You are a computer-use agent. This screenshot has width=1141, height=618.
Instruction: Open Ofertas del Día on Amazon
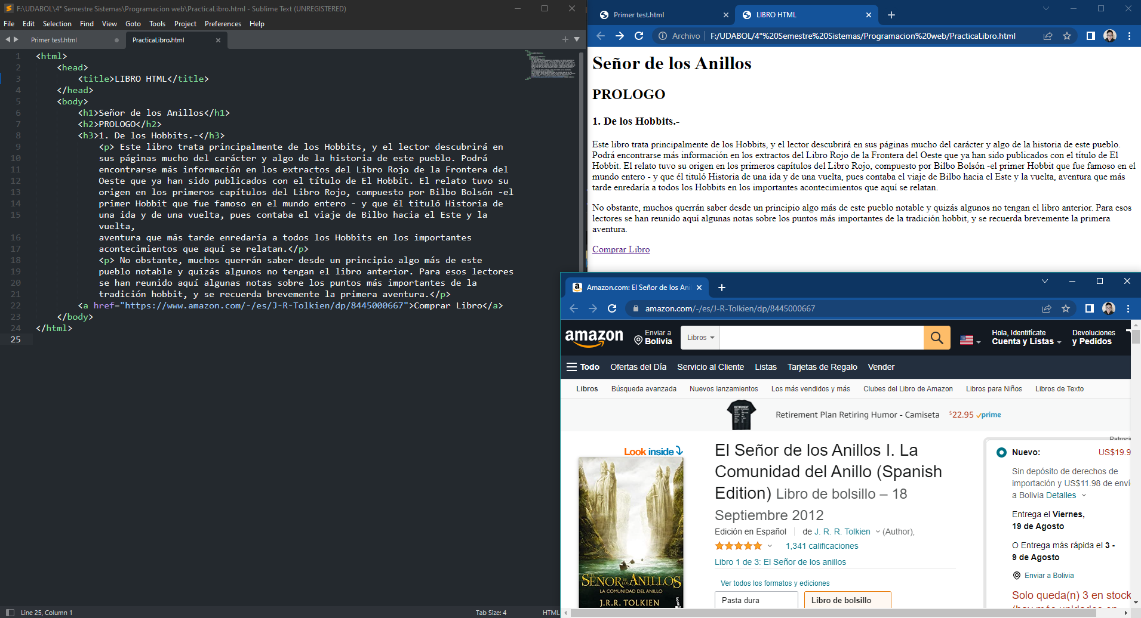click(x=638, y=367)
